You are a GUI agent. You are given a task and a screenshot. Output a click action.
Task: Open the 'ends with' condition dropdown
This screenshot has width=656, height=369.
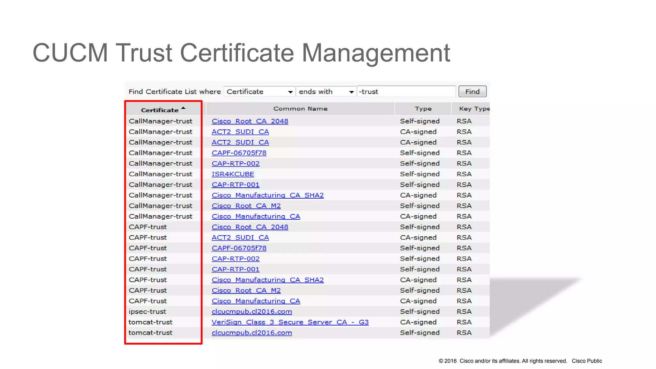coord(326,92)
